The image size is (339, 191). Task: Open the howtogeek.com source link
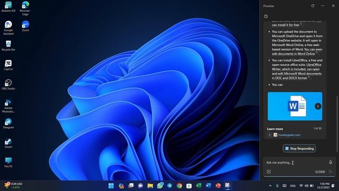pos(289,135)
